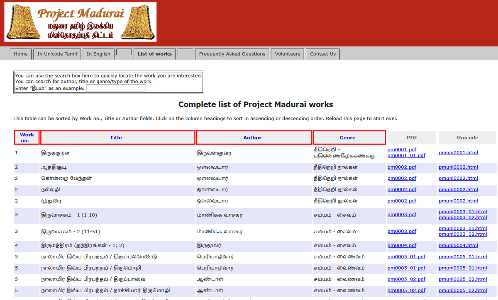Open the Contact Us tab
498x300 pixels.
coord(323,54)
